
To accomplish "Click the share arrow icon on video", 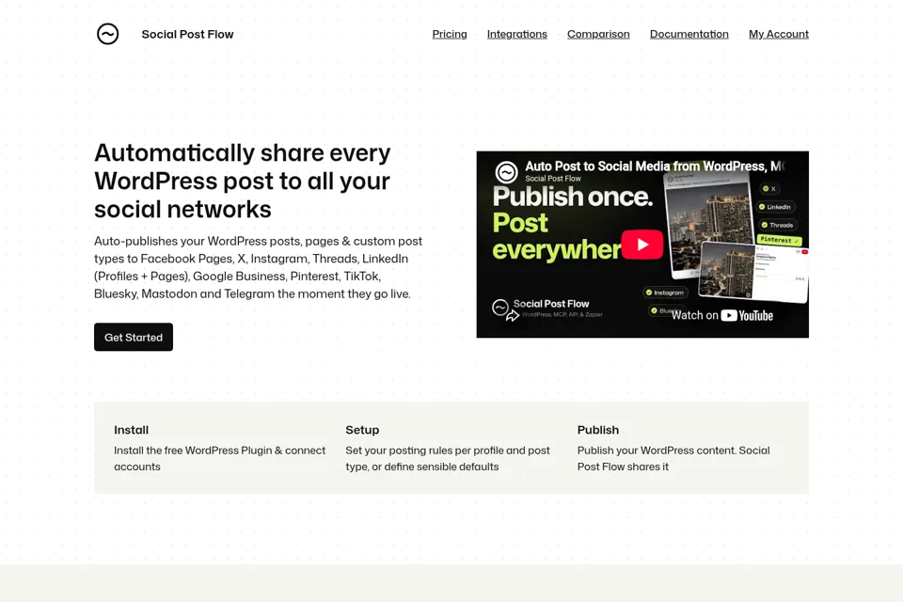I will point(512,316).
